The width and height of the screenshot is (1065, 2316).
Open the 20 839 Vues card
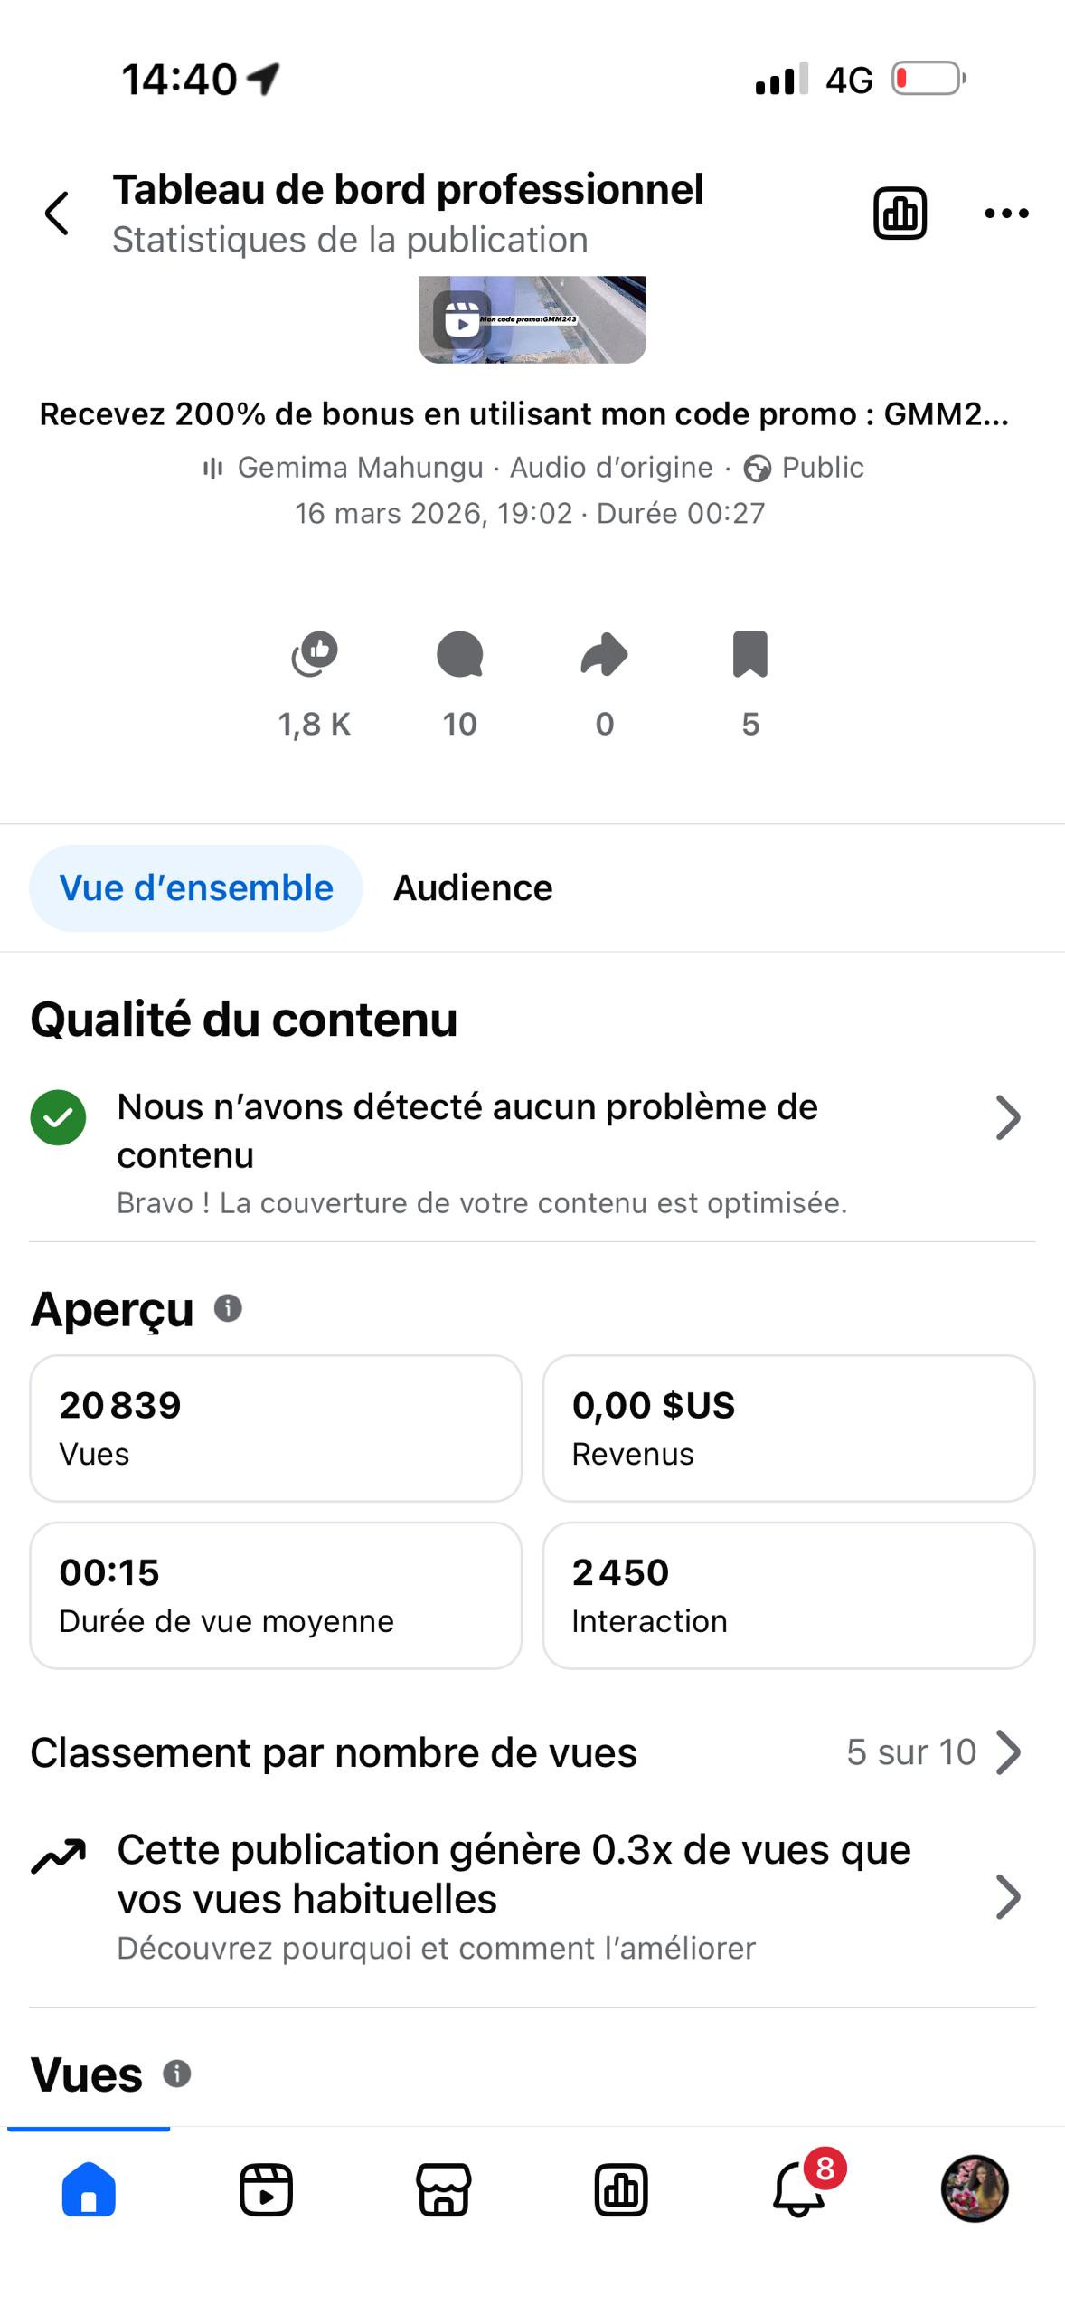pos(276,1428)
